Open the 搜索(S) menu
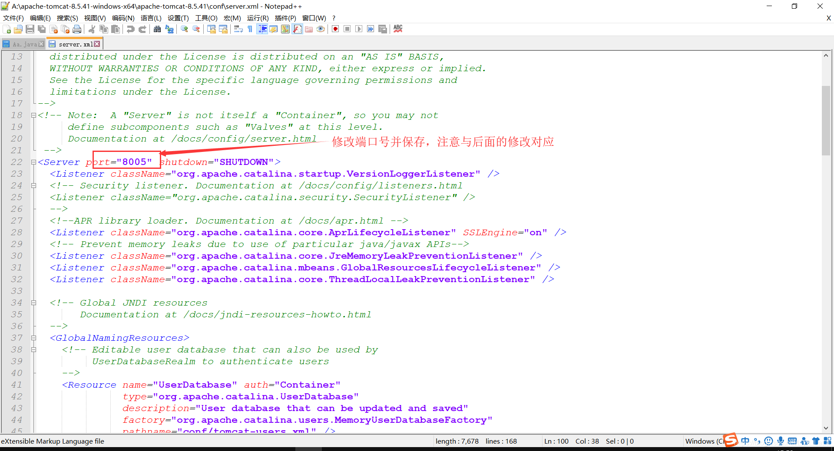 point(67,18)
